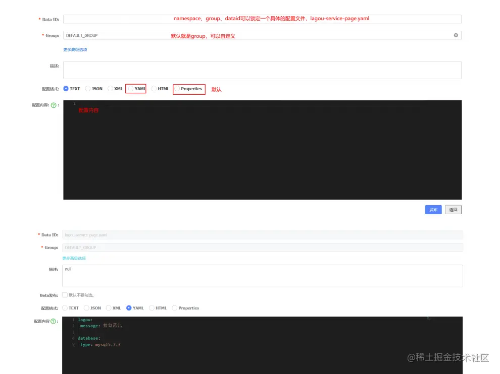The width and height of the screenshot is (500, 374).
Task: Select TEXT format in the lower form
Action: click(x=65, y=308)
